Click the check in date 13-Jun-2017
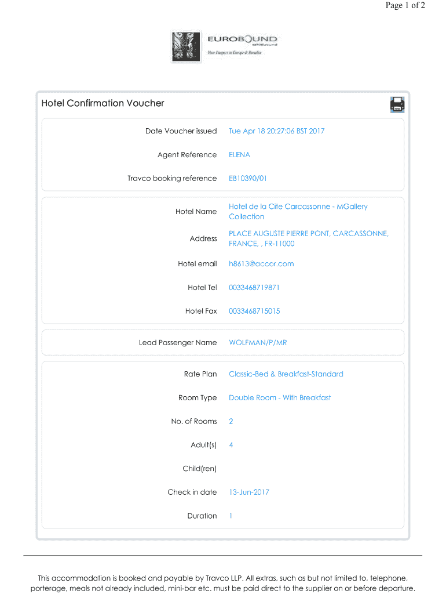 click(x=249, y=492)
